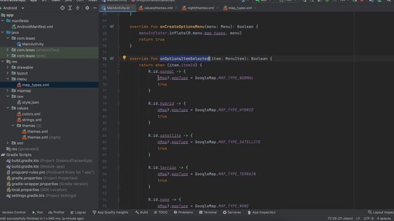Image resolution: width=394 pixels, height=221 pixels.
Task: Open the Build tool window
Action: (x=142, y=212)
